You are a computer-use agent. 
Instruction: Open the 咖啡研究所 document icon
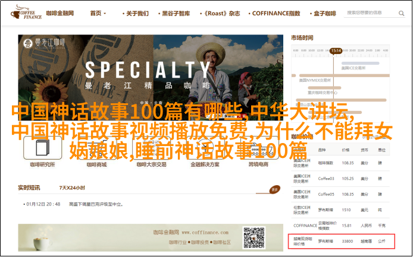(x=43, y=148)
